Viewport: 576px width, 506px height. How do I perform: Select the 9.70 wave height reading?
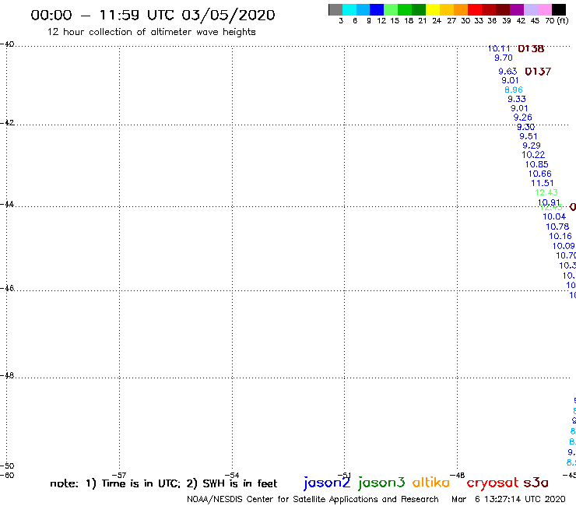504,58
